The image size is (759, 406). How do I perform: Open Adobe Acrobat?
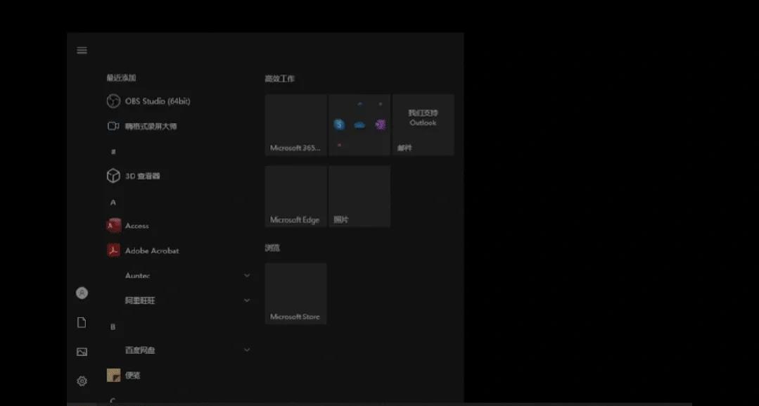pyautogui.click(x=151, y=250)
